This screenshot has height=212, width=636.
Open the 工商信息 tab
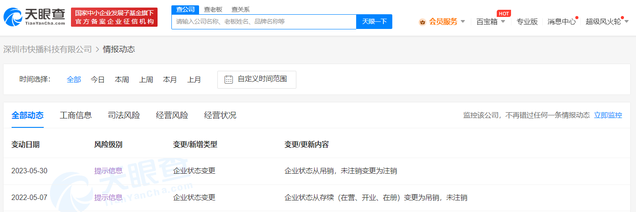click(x=76, y=115)
